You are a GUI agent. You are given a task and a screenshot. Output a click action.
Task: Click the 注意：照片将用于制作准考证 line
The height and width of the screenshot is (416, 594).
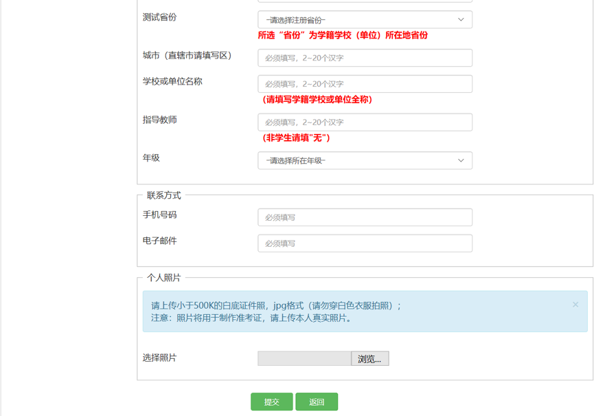[252, 318]
